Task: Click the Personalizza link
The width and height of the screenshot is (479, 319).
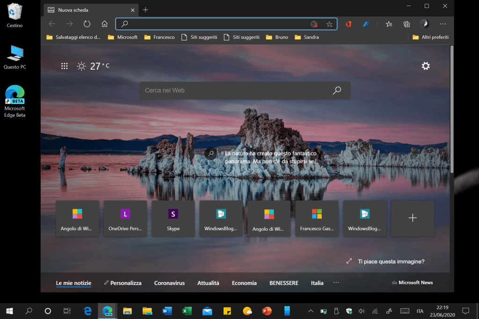Action: tap(123, 283)
